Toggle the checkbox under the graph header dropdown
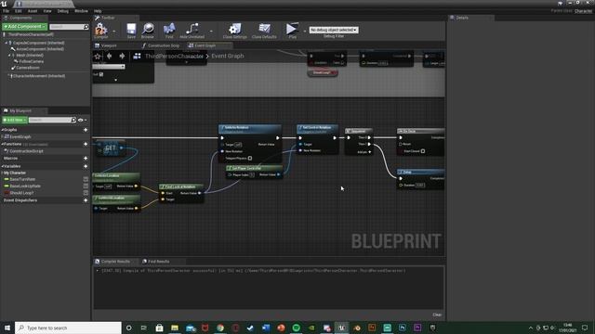Image resolution: width=595 pixels, height=334 pixels. click(101, 74)
